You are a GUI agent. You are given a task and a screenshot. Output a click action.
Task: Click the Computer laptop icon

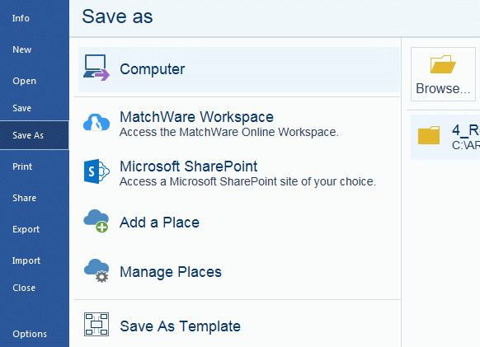(x=96, y=68)
